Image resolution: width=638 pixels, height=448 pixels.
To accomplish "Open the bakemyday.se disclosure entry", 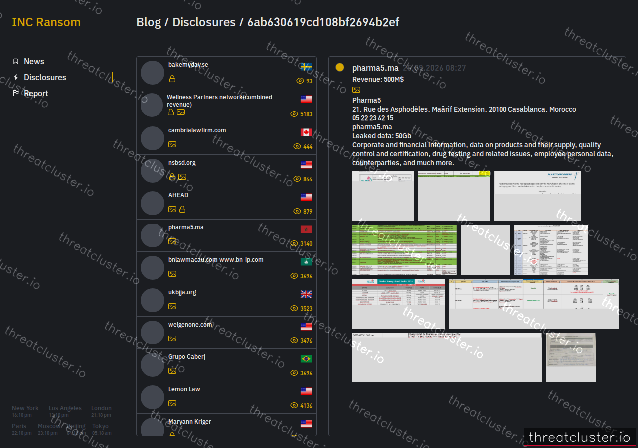I will (226, 73).
